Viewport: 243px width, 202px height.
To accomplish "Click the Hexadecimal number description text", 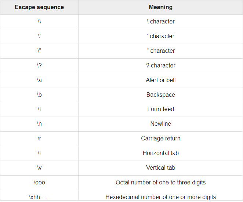I will tap(160, 197).
